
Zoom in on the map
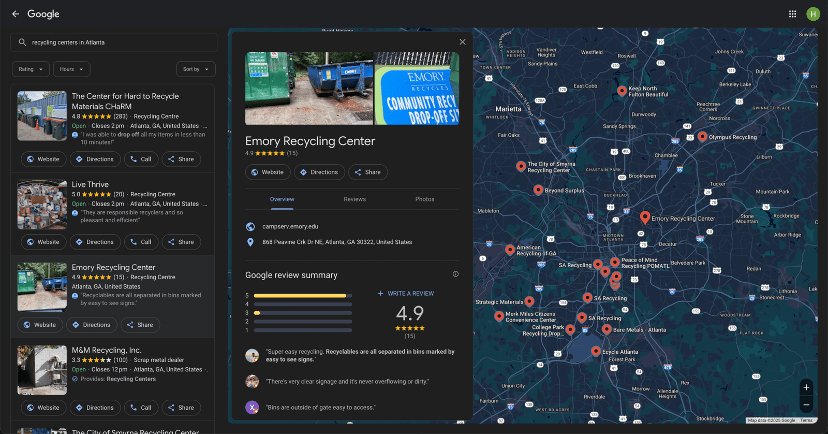(x=806, y=387)
